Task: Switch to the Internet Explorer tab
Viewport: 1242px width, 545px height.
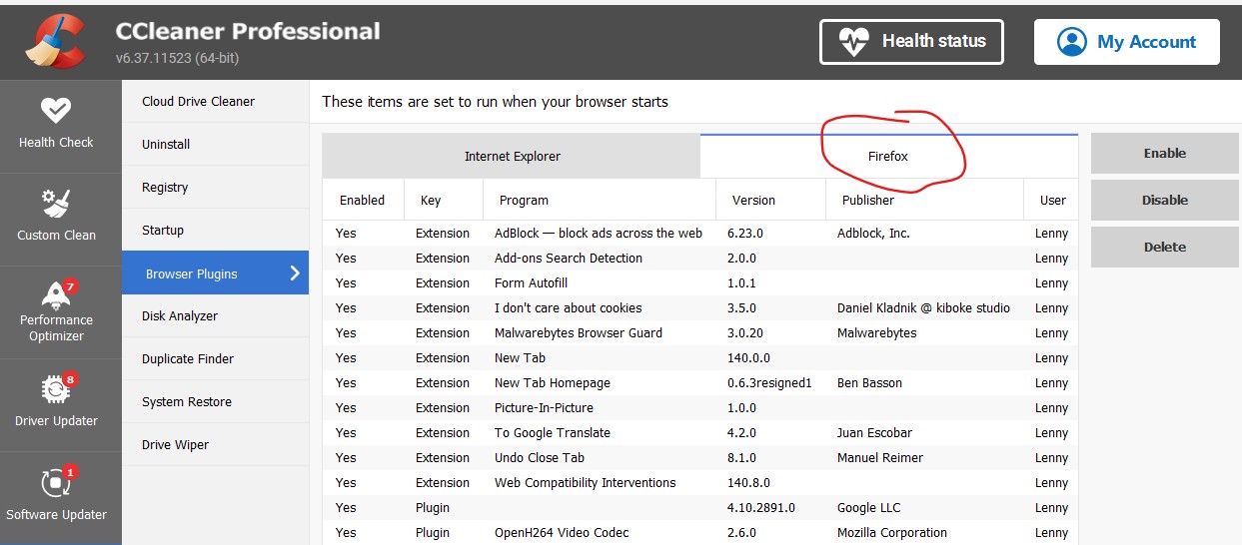Action: (512, 157)
